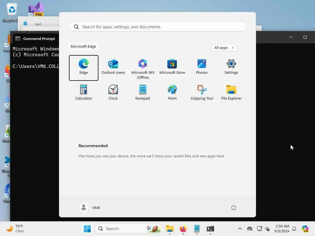The width and height of the screenshot is (315, 236).
Task: Open the Clock app
Action: (x=113, y=92)
